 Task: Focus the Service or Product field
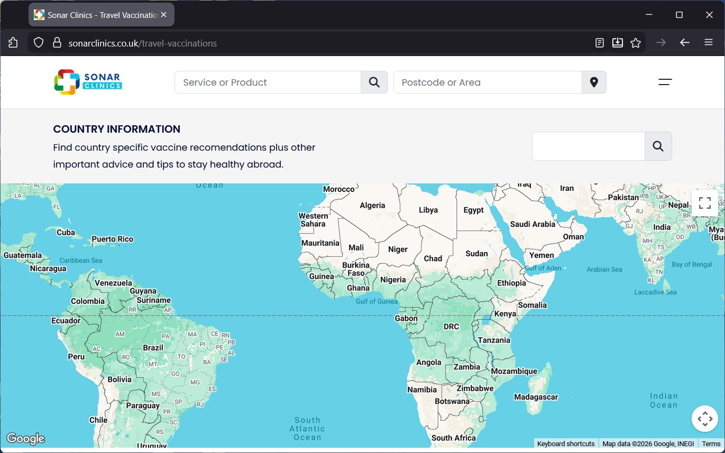[x=268, y=82]
